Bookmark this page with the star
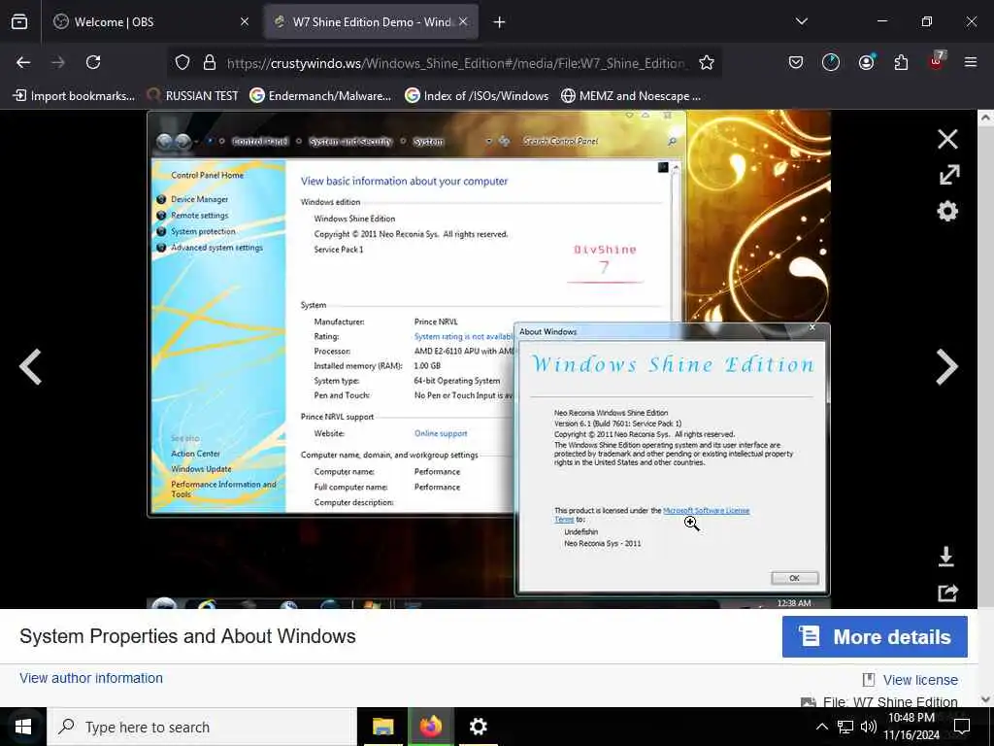This screenshot has height=746, width=994. coord(707,62)
